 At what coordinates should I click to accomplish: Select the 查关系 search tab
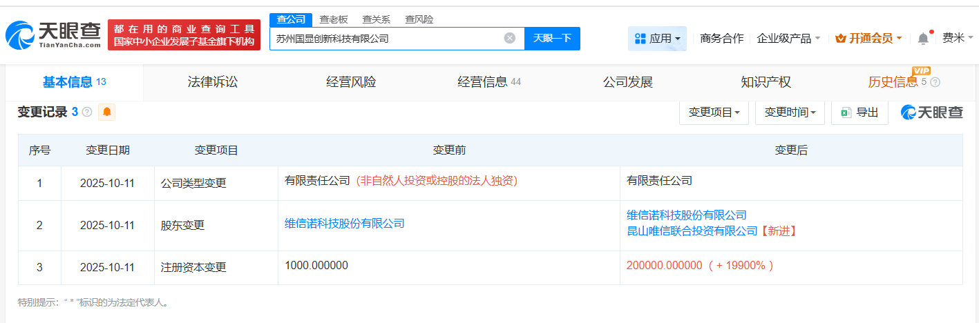click(x=377, y=19)
